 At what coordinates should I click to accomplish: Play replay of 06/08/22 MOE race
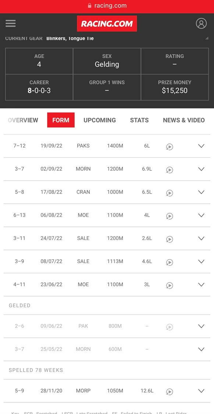pos(170,216)
